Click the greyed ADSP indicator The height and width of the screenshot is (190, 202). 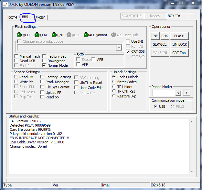(69, 35)
